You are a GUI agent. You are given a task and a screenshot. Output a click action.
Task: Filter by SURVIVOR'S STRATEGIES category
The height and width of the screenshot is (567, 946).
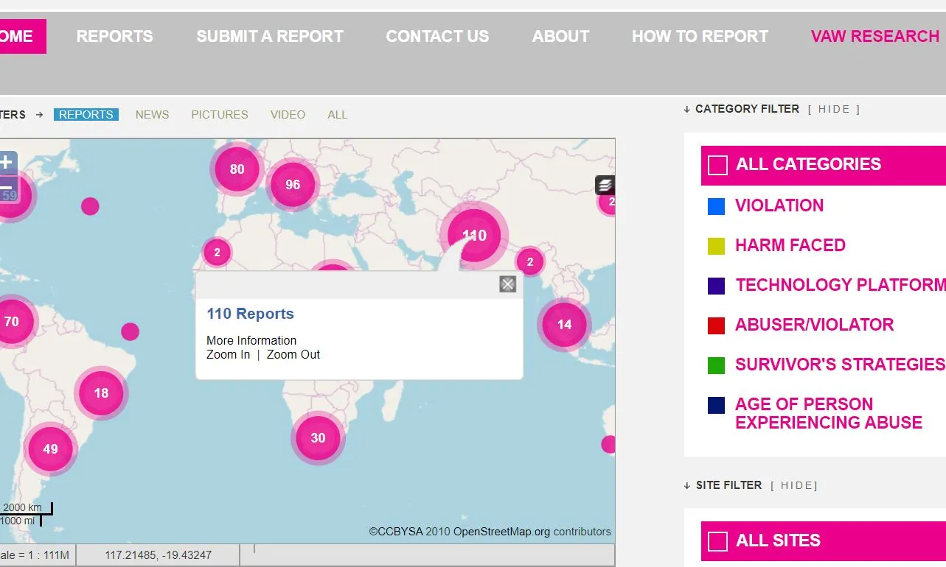(x=841, y=364)
